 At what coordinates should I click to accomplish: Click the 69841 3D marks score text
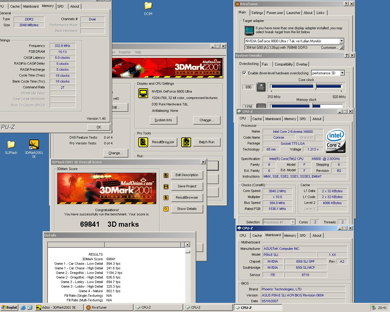click(109, 224)
